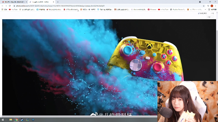This screenshot has width=218, height=122.
Task: Open the Pinterest bookmark
Action: pyautogui.click(x=152, y=9)
